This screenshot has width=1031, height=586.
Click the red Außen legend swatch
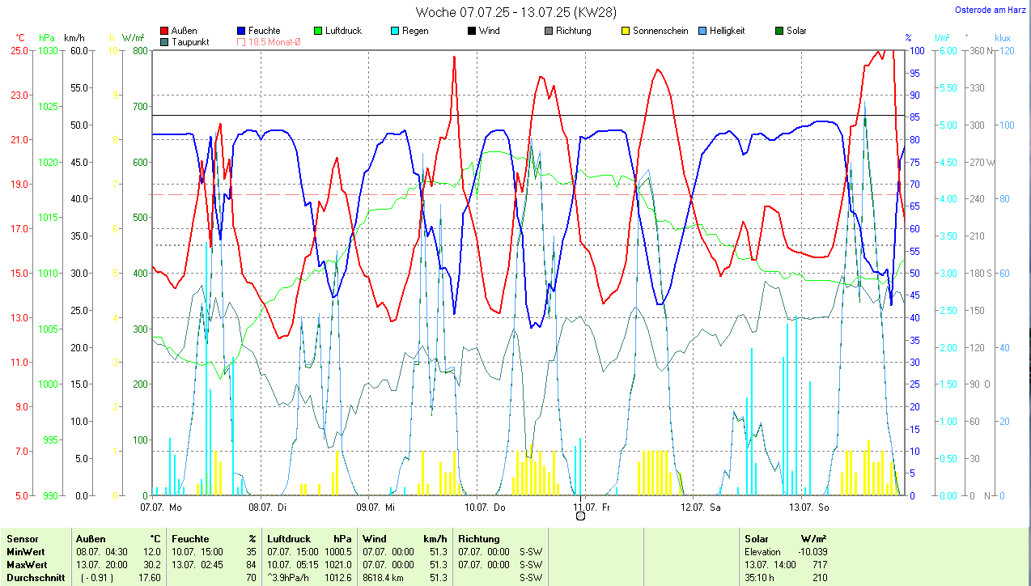[x=165, y=31]
